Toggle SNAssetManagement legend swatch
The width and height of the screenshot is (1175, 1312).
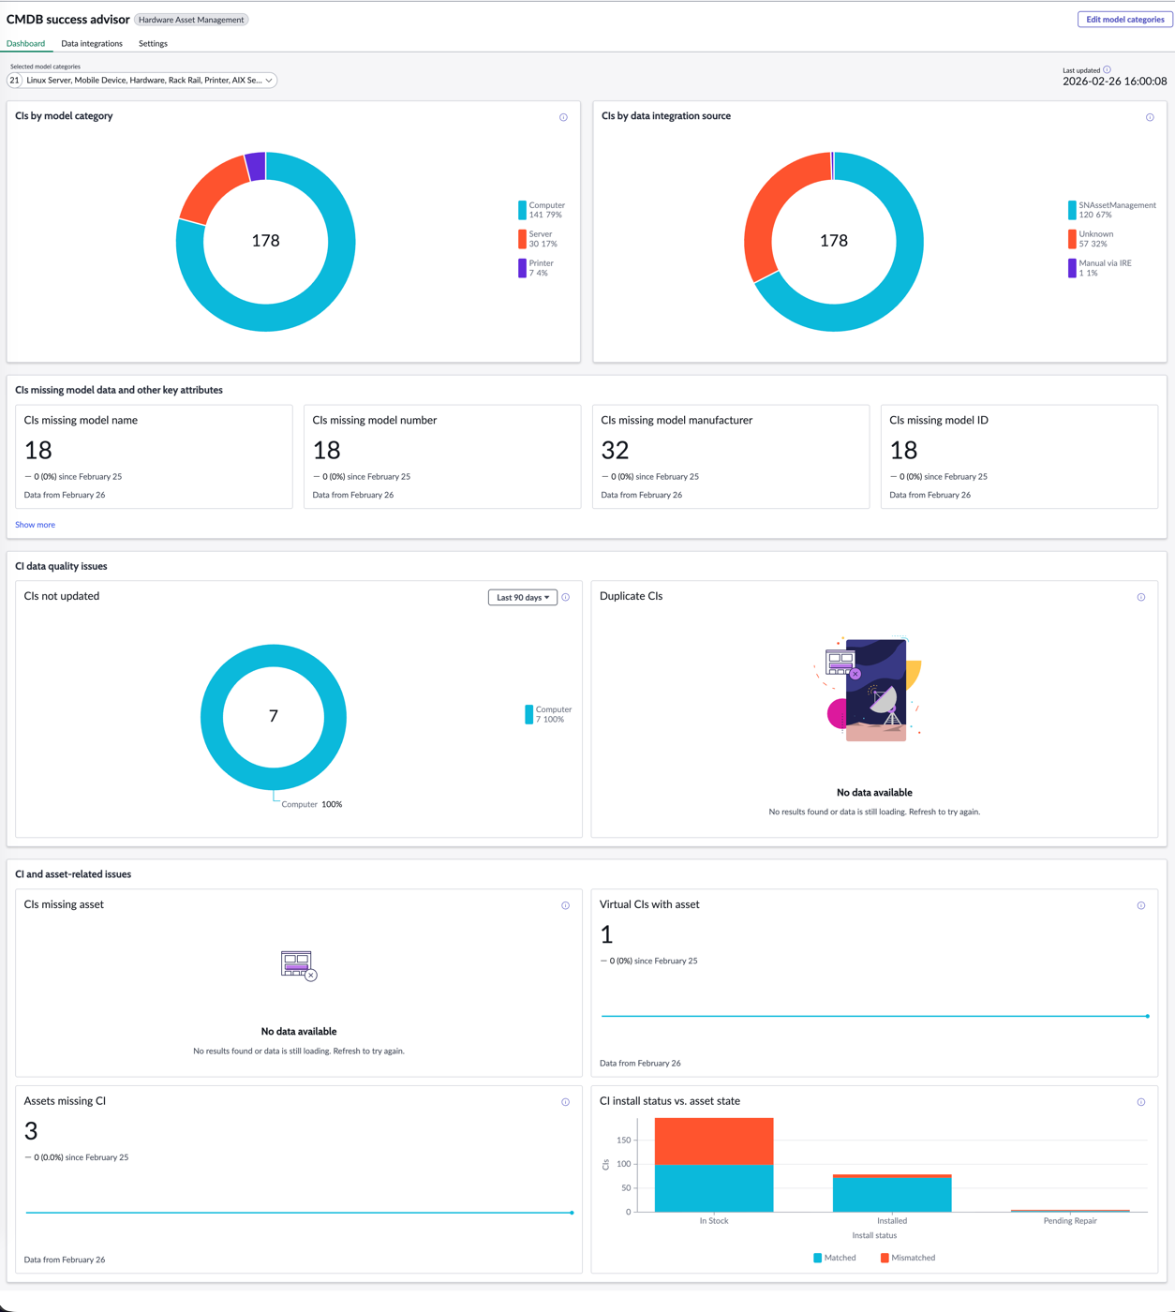pos(1072,210)
